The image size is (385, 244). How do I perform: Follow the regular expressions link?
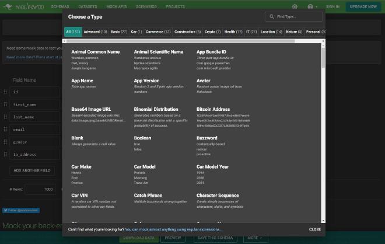pos(174,229)
